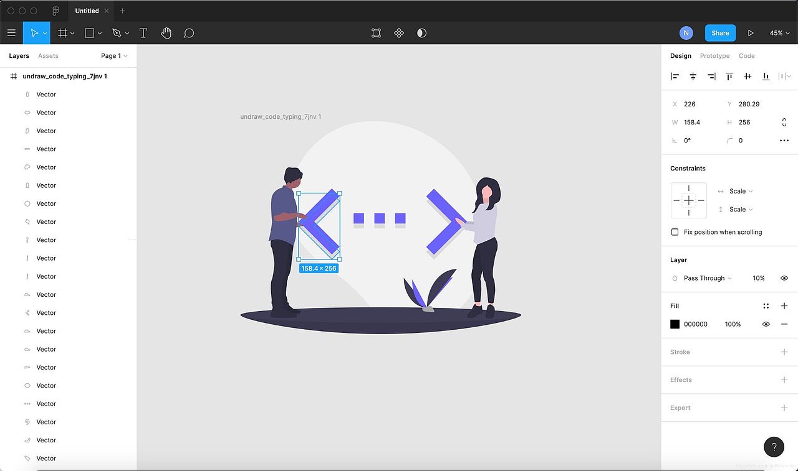Add an Export setting with plus
This screenshot has height=471, width=798.
pyautogui.click(x=784, y=408)
